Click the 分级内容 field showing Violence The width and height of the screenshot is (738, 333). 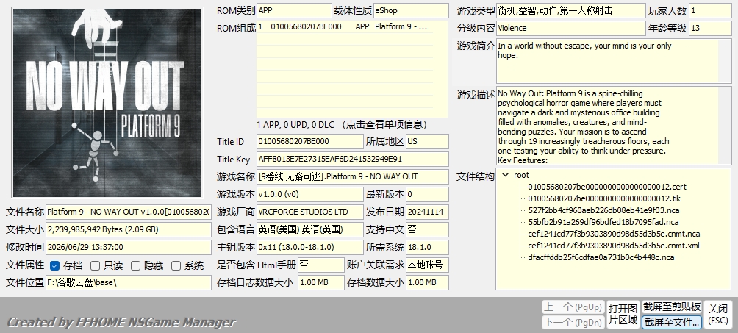coord(571,28)
